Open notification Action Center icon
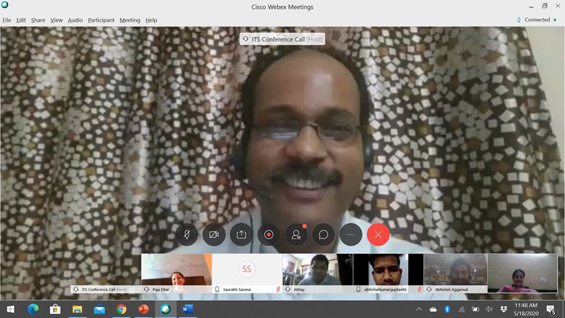The width and height of the screenshot is (565, 318). (551, 309)
